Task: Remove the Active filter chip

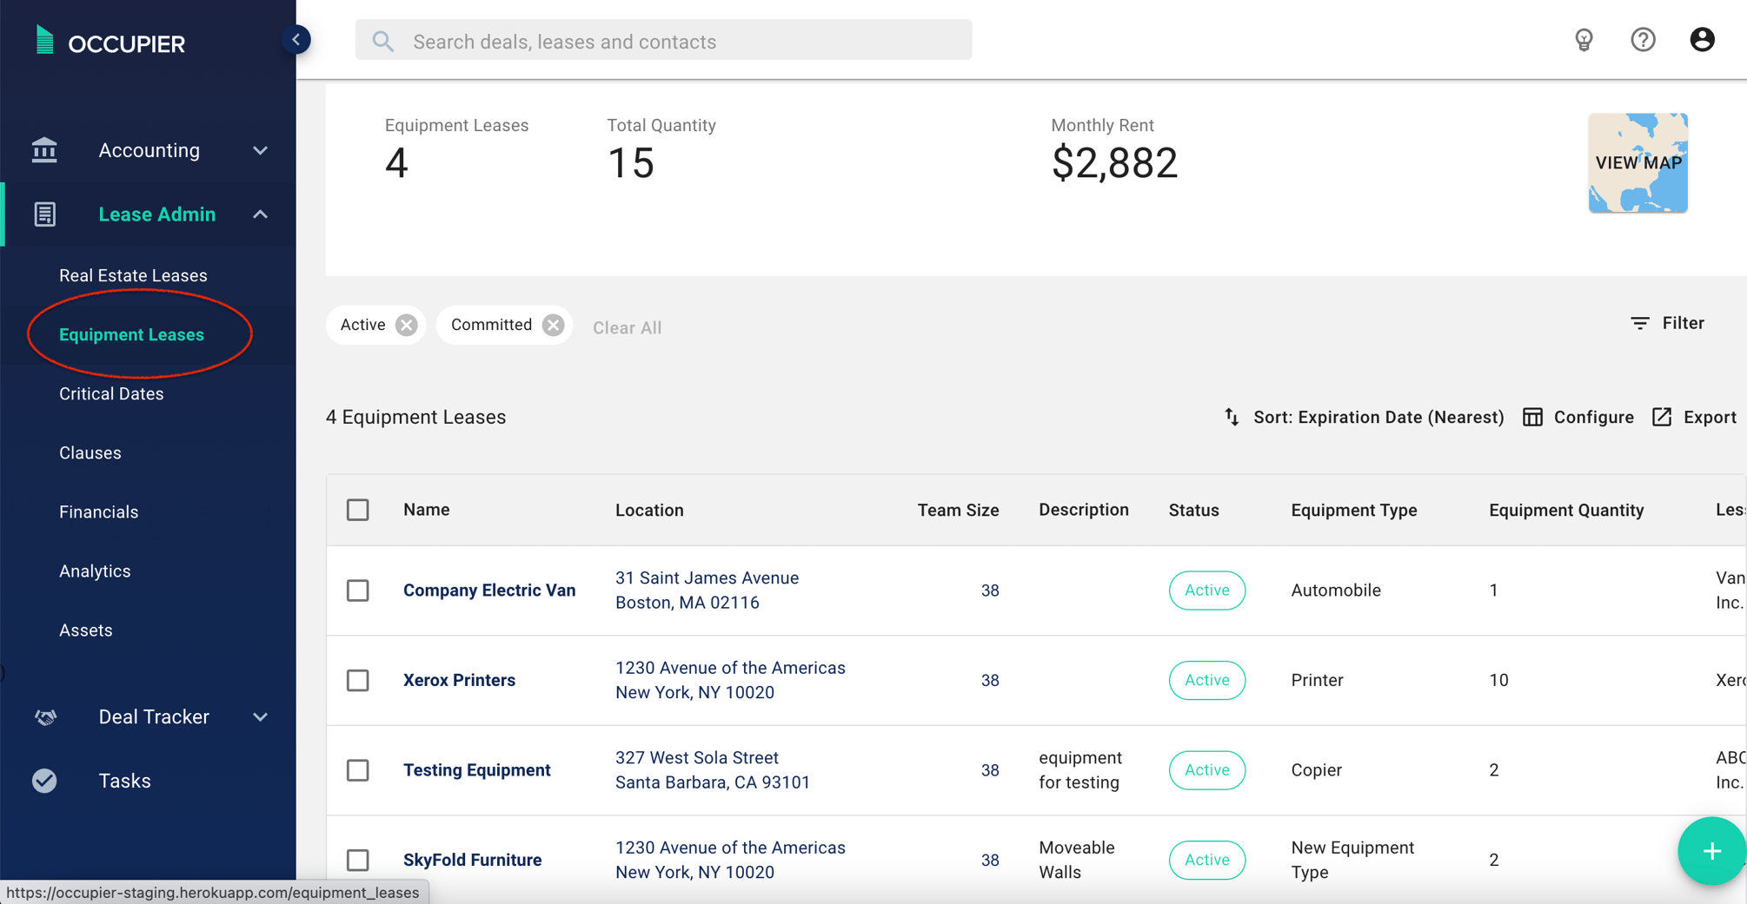Action: click(406, 325)
